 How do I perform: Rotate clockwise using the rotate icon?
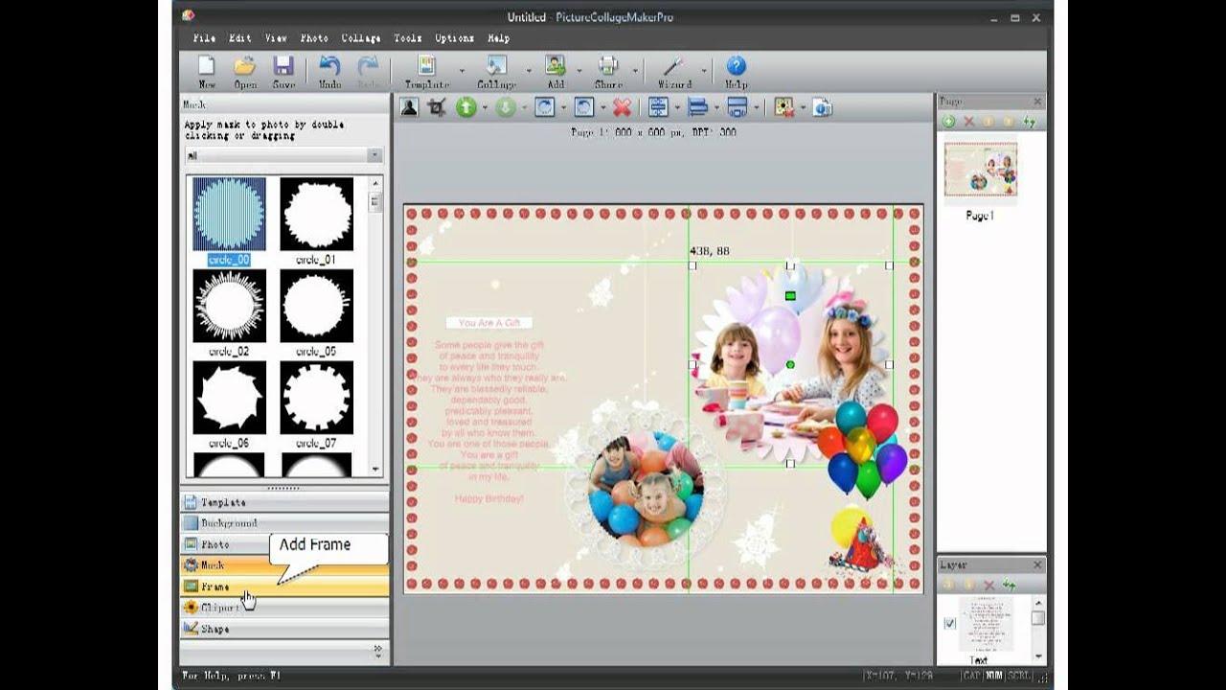coord(545,107)
